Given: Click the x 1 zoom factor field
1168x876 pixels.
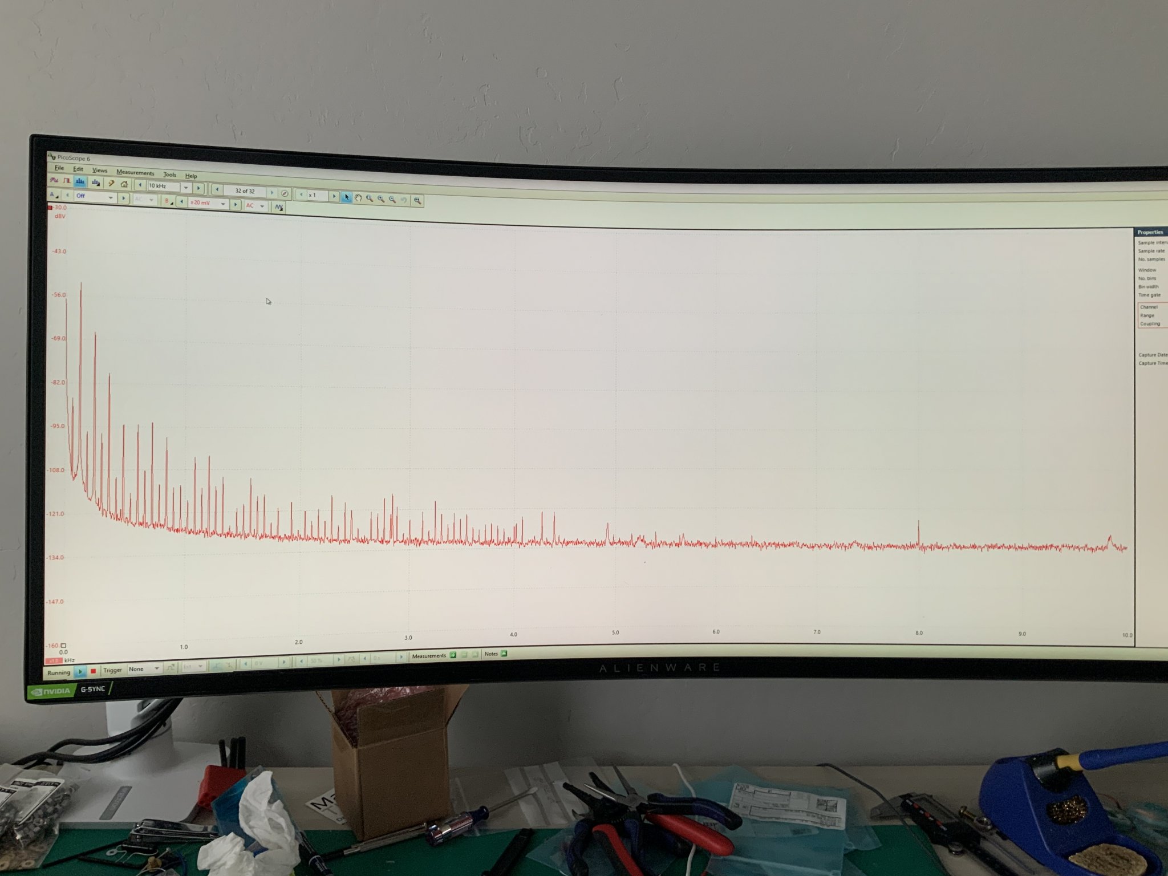Looking at the screenshot, I should (x=317, y=195).
